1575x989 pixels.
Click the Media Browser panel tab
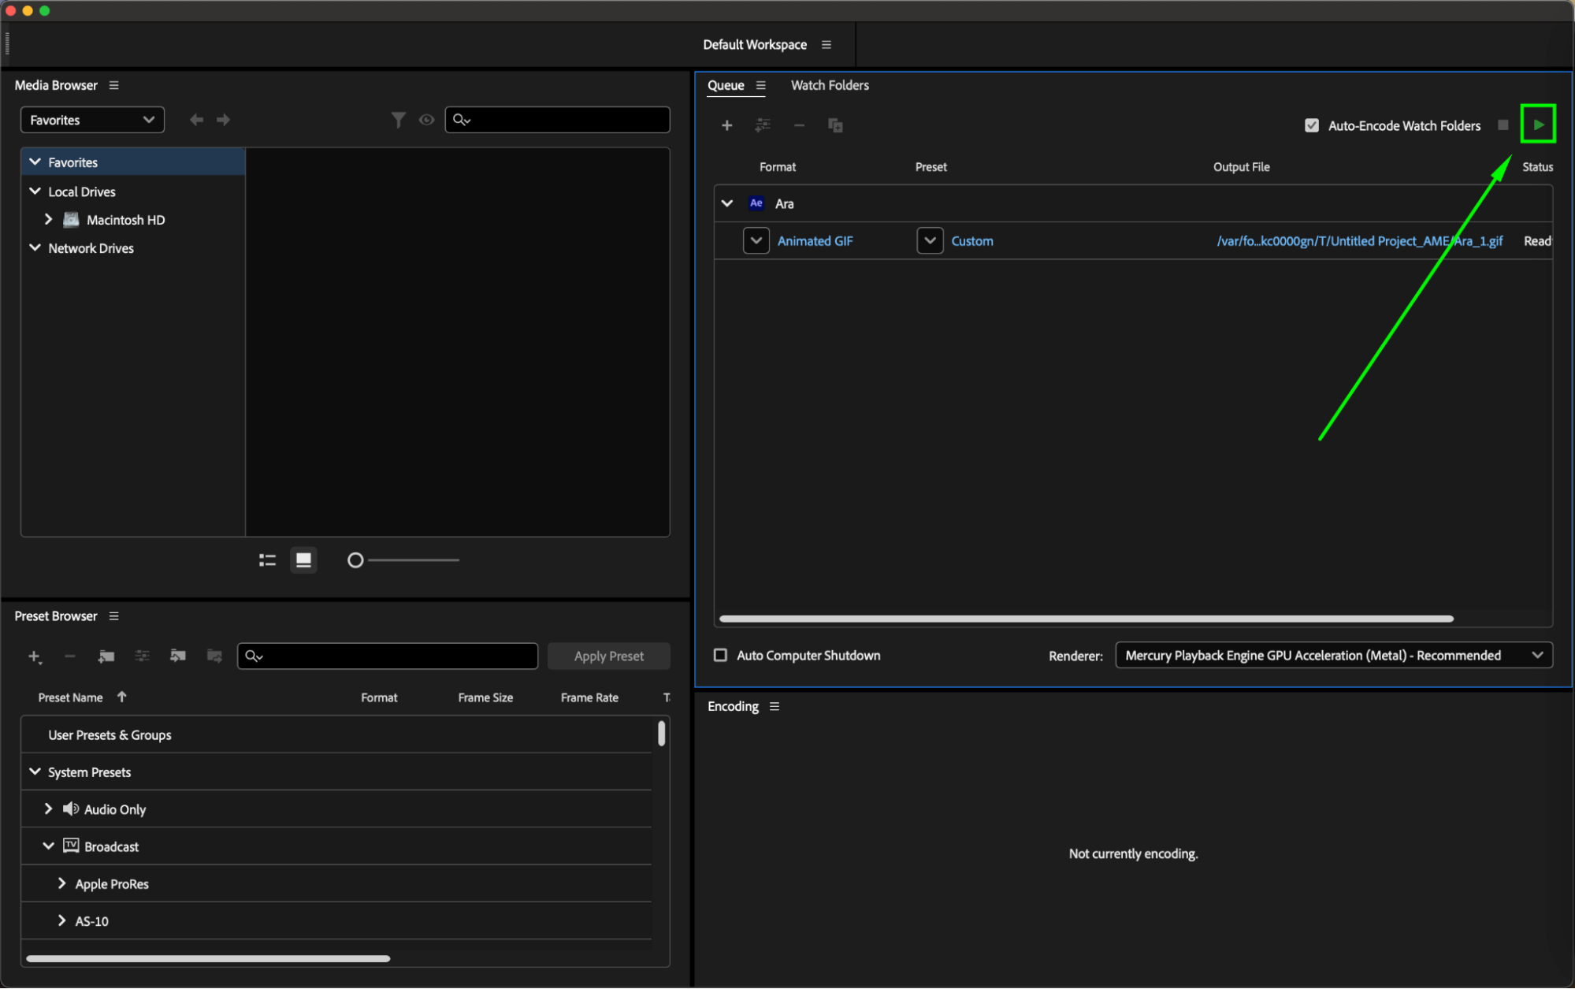tap(56, 85)
